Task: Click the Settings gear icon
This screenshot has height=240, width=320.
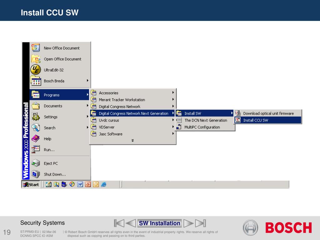Action: point(36,117)
